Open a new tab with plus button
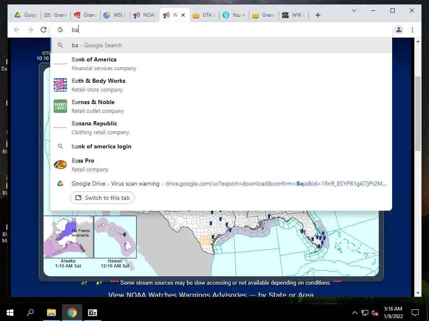This screenshot has height=321, width=429. click(318, 15)
